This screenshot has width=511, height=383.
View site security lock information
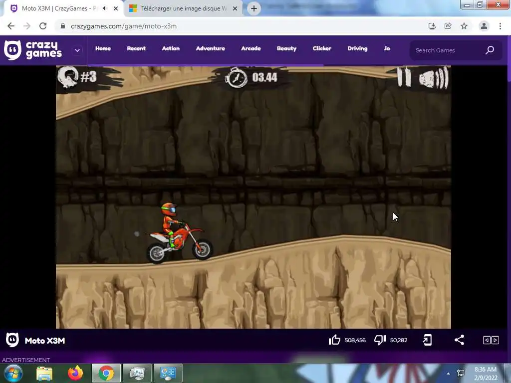pos(63,26)
